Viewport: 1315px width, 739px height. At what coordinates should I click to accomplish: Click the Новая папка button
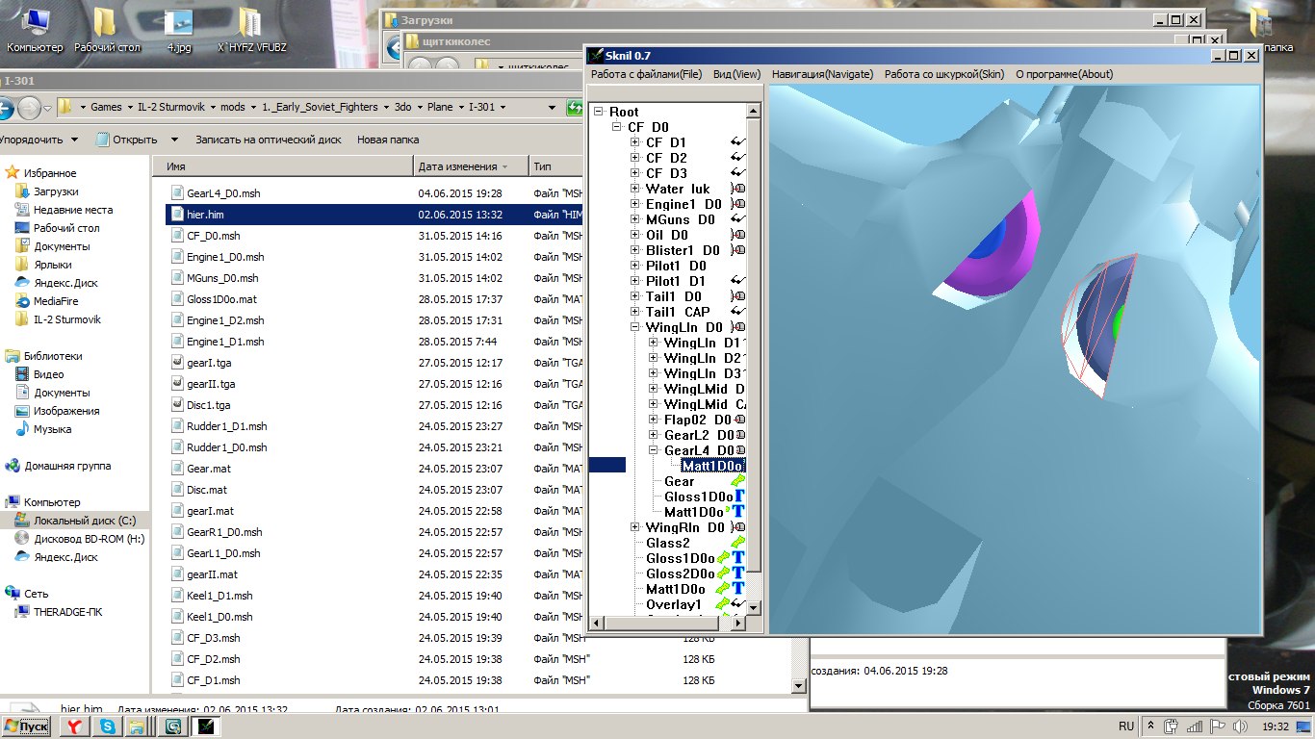click(387, 140)
